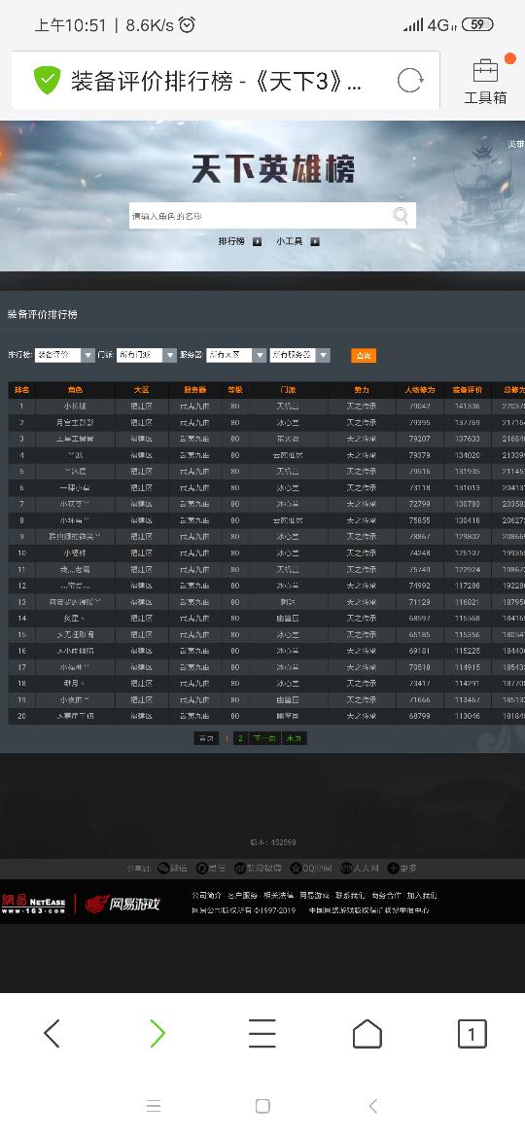Open the 所有门派 faction dropdown
This screenshot has width=525, height=1138.
(x=147, y=355)
